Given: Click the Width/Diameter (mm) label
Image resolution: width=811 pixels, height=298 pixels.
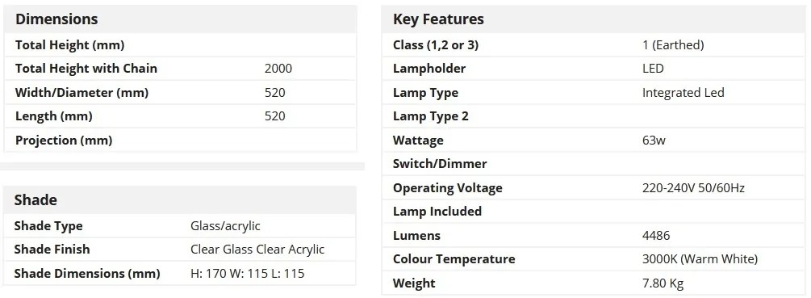Looking at the screenshot, I should click(82, 93).
